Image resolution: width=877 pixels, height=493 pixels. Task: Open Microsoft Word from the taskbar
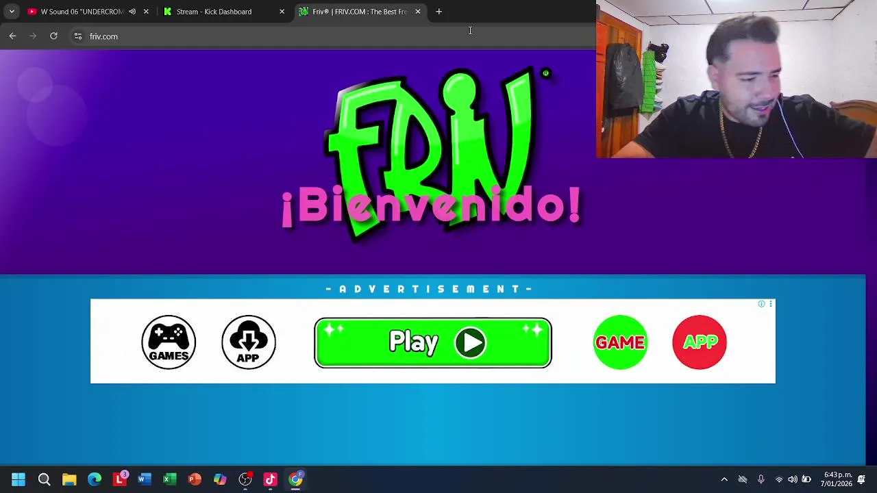click(145, 479)
